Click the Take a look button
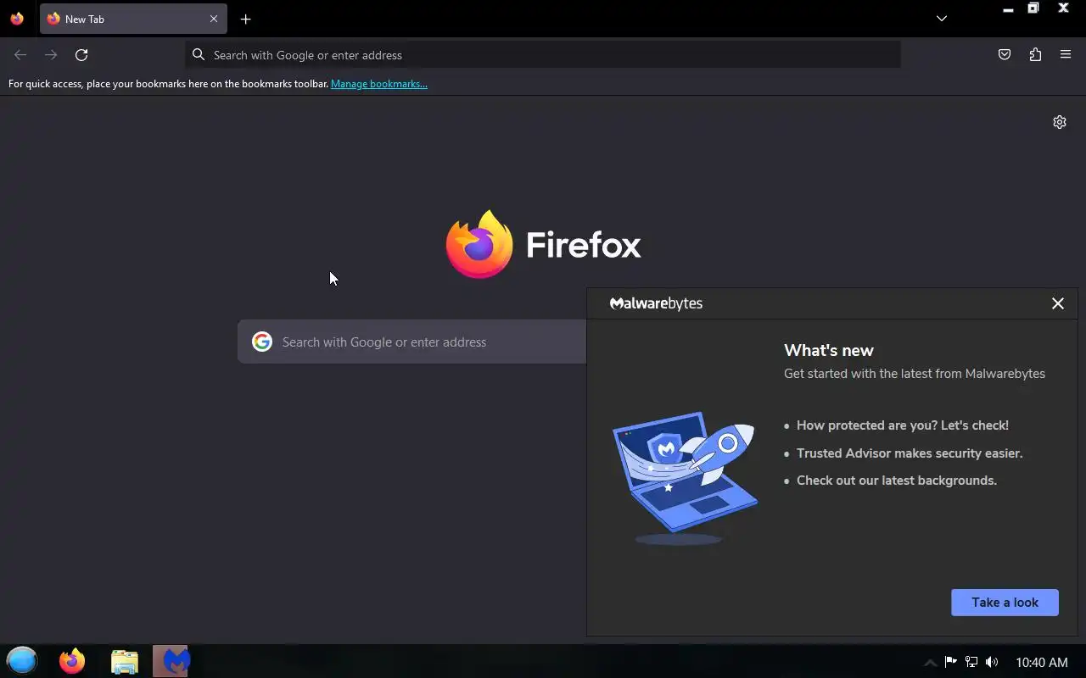Image resolution: width=1086 pixels, height=678 pixels. [x=1005, y=603]
